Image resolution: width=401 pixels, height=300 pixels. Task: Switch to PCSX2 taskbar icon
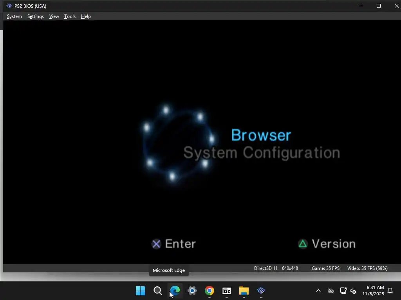tap(261, 291)
